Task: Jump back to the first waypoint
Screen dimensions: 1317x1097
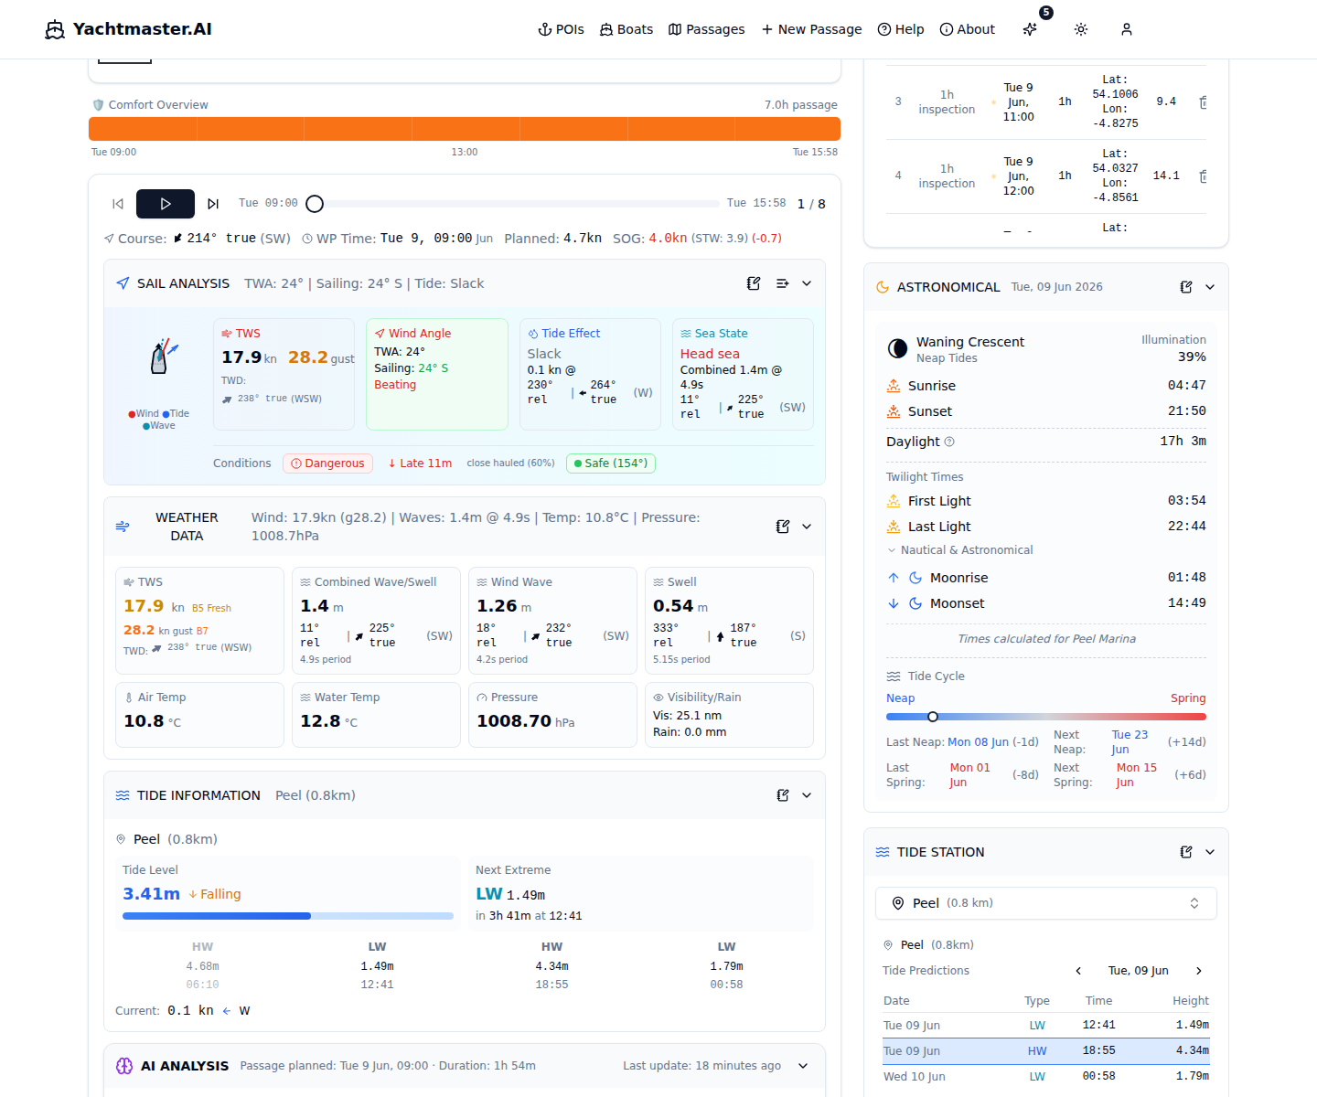Action: click(x=118, y=204)
